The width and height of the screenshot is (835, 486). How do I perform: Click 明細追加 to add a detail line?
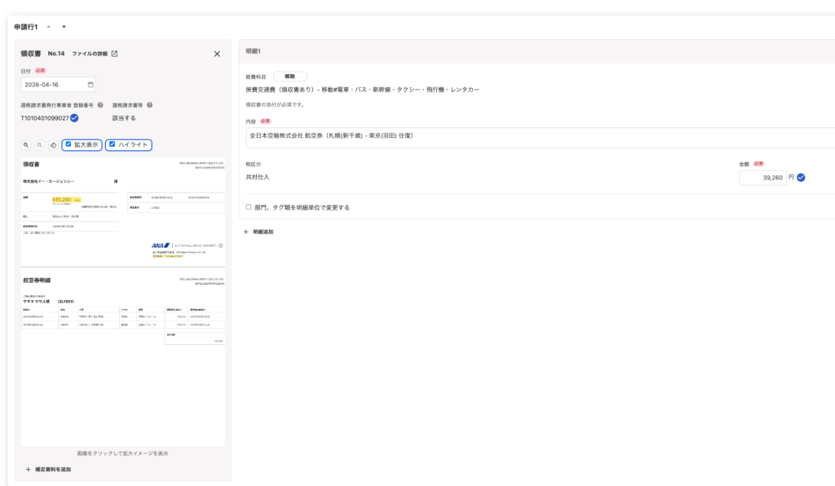tap(258, 232)
